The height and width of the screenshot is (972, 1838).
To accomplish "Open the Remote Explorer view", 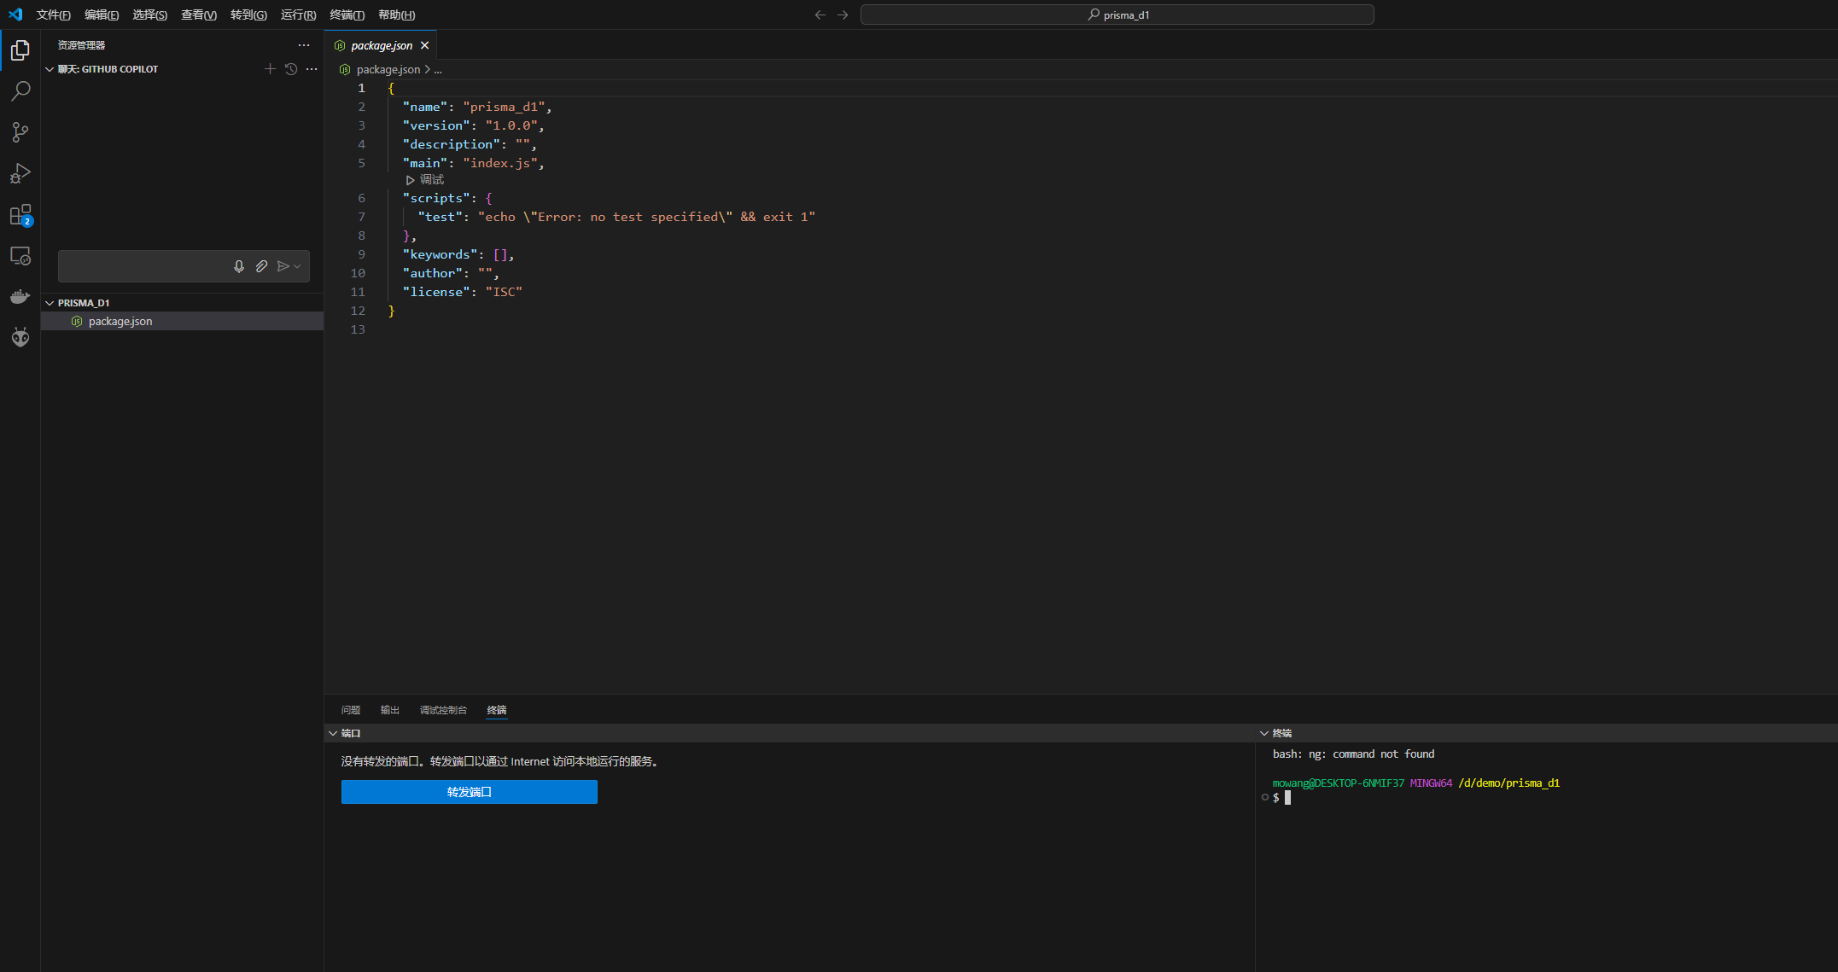I will pyautogui.click(x=20, y=255).
